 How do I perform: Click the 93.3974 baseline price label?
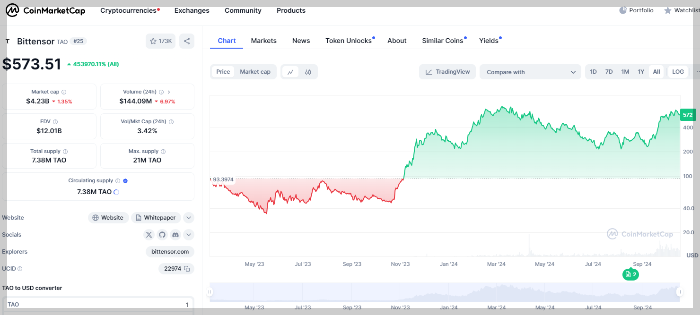tap(222, 179)
